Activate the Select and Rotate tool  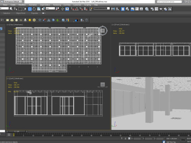(x=34, y=9)
